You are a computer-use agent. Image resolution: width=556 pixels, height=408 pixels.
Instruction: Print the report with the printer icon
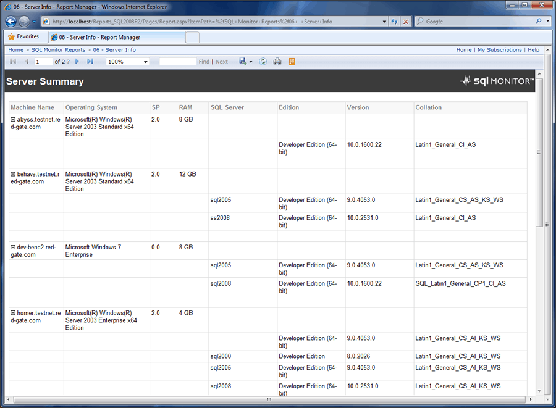click(277, 62)
